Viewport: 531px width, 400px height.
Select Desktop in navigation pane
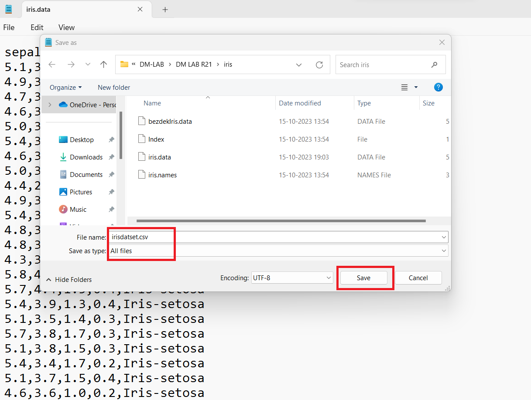point(82,139)
